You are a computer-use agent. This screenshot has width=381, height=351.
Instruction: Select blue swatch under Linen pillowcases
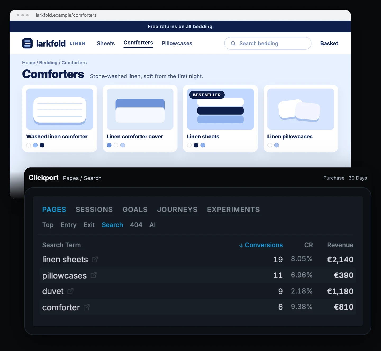click(x=276, y=145)
